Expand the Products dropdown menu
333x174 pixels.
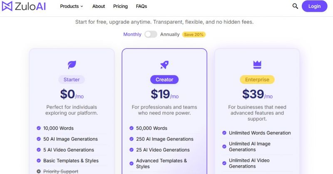pos(72,6)
